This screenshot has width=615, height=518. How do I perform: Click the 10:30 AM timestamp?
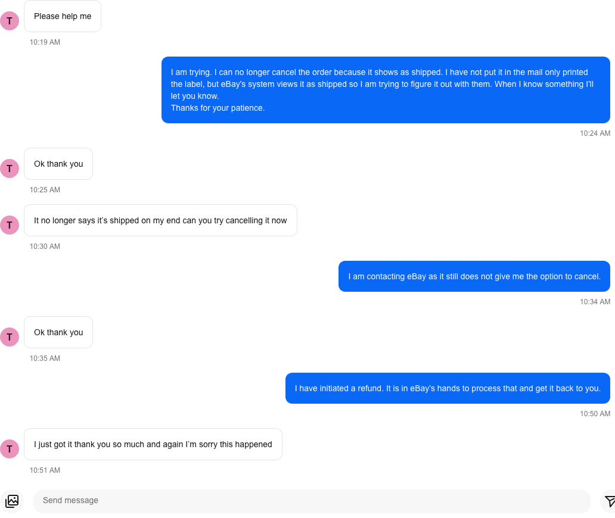45,246
